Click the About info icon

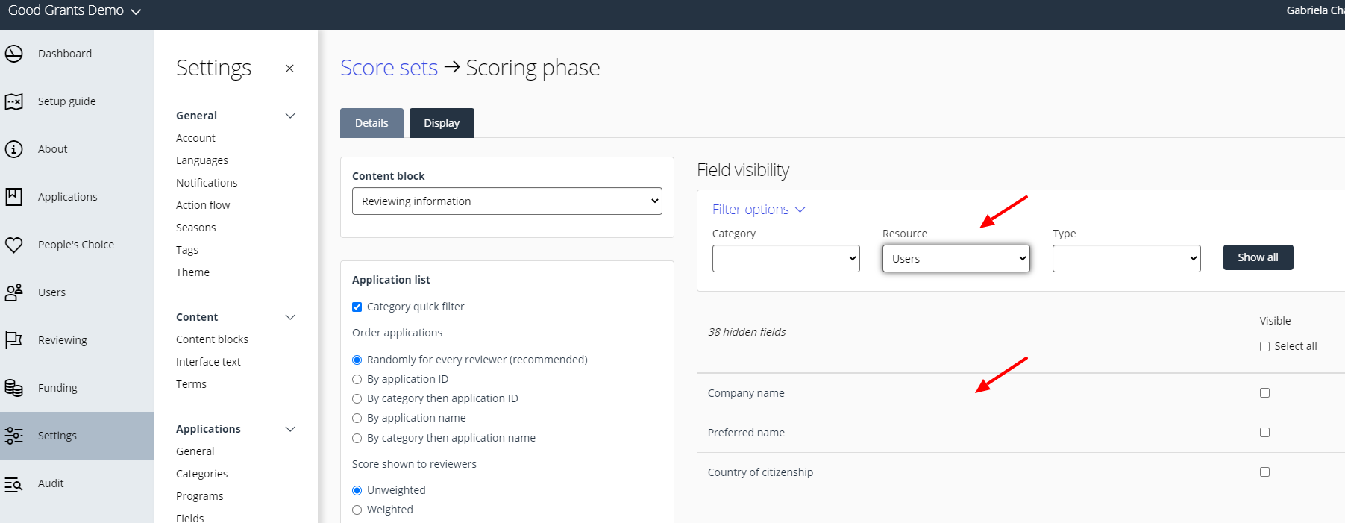click(13, 149)
